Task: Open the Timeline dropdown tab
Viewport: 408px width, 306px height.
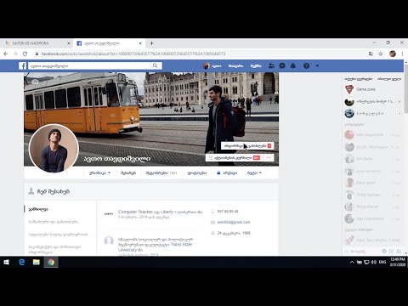Action: 99,173
